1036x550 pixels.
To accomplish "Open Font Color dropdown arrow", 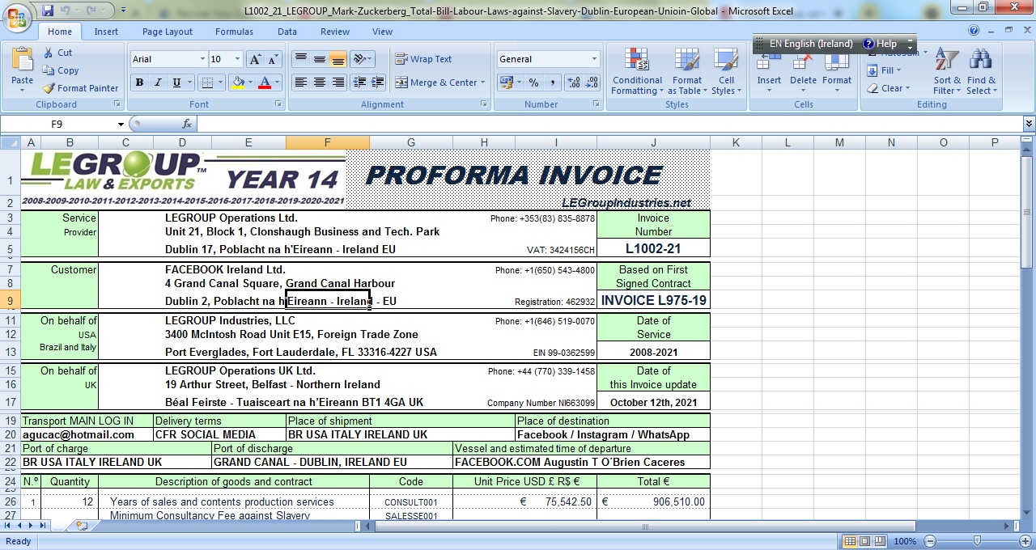I will coord(276,82).
